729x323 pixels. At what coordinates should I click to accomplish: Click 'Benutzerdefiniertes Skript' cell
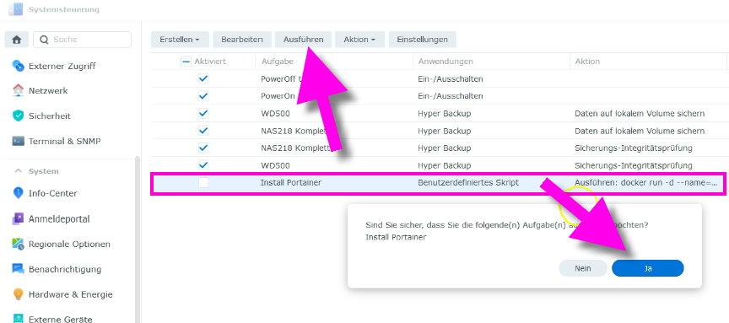click(468, 183)
